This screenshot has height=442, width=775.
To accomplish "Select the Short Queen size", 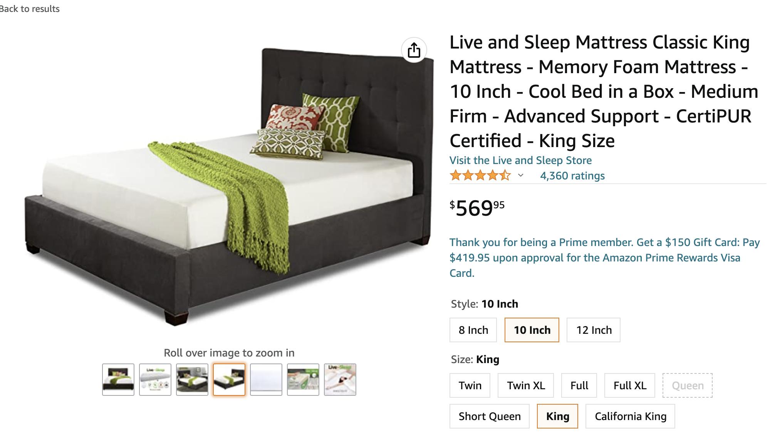I will [x=490, y=416].
